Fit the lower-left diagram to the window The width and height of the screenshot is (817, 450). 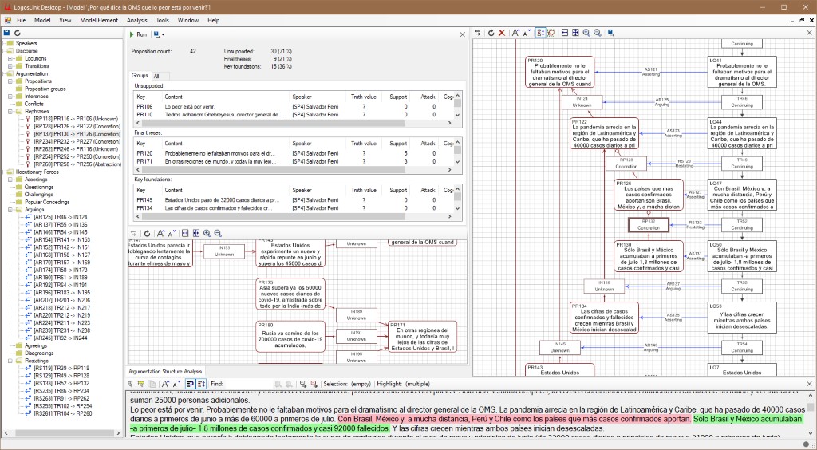196,233
